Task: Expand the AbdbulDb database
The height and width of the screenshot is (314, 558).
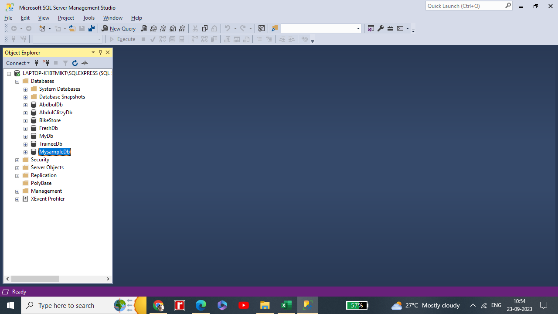Action: tap(25, 105)
